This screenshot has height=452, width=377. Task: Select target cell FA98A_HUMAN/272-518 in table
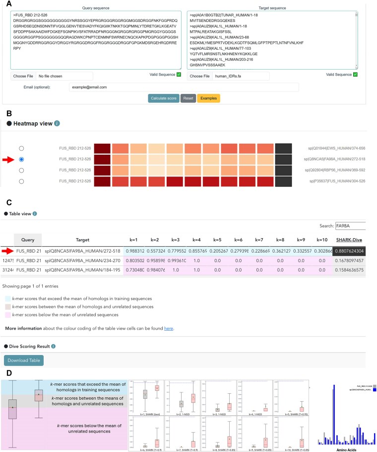tap(82, 251)
